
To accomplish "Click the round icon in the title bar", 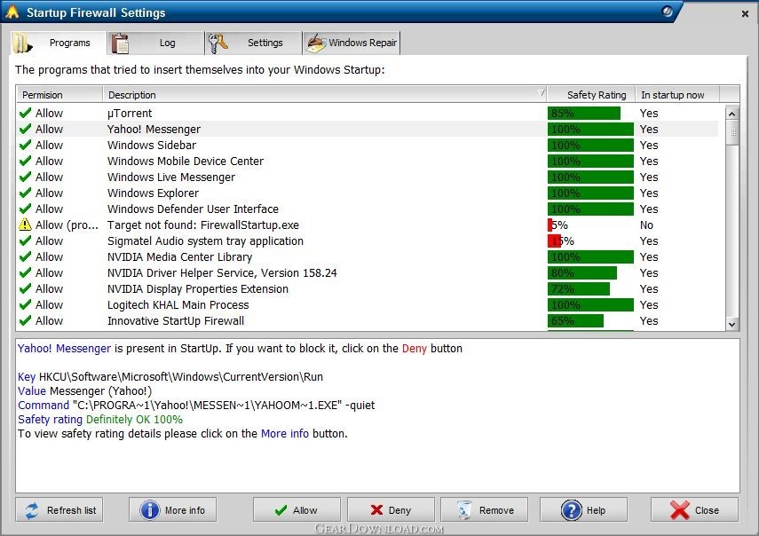I will 668,12.
